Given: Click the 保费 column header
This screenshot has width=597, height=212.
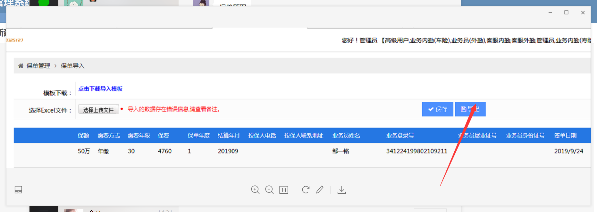Looking at the screenshot, I should coord(164,135).
